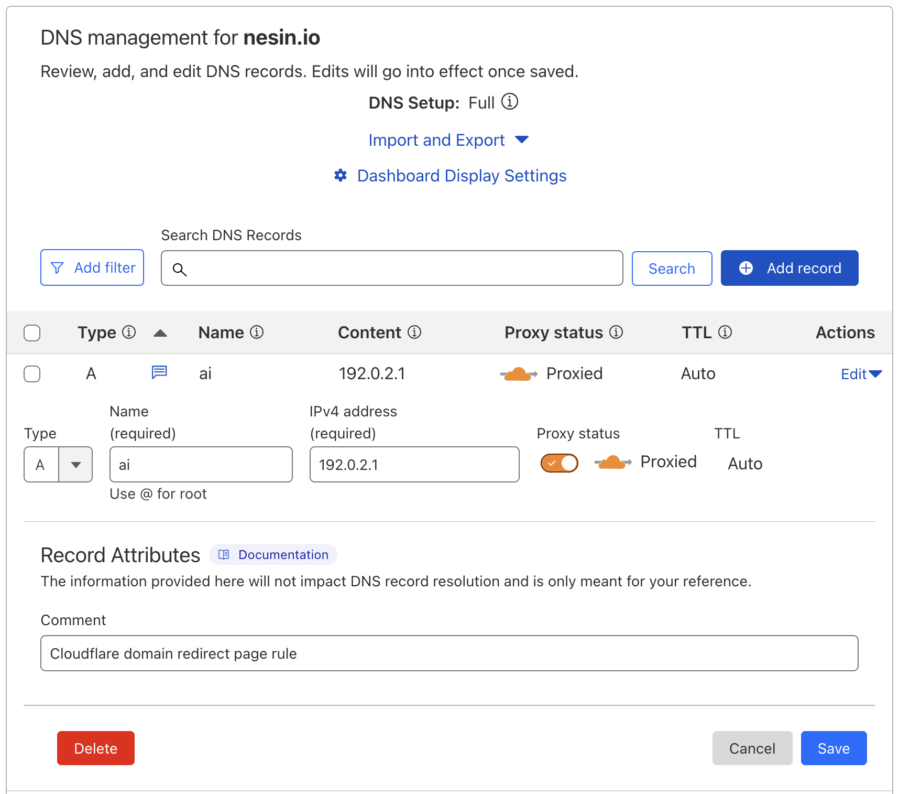Click the Dashboard Display Settings gear icon

[x=341, y=176]
